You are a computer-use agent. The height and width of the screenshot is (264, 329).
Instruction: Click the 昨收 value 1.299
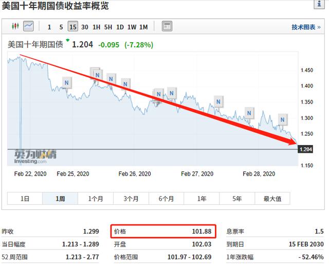point(91,231)
